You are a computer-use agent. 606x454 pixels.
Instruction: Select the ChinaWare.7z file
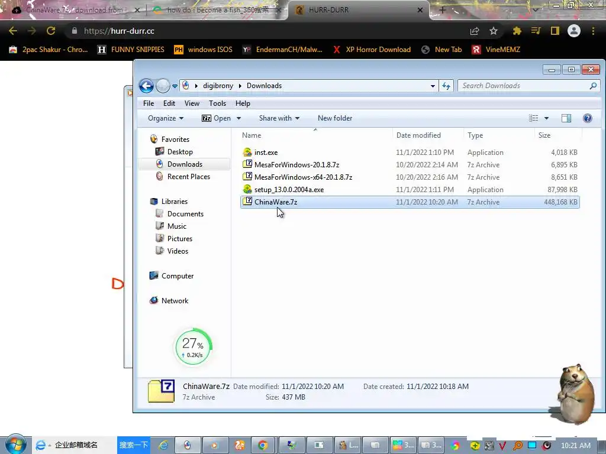click(410, 202)
